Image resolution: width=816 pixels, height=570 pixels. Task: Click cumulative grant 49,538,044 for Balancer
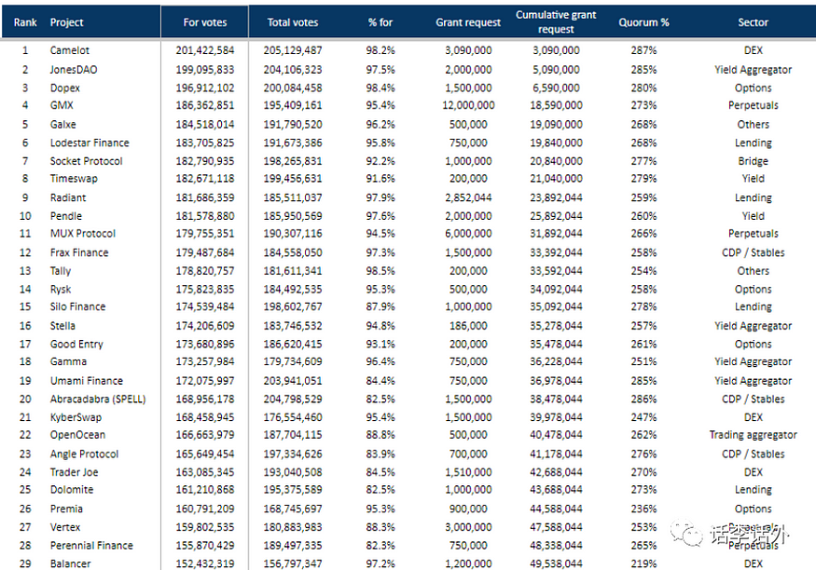(x=556, y=563)
